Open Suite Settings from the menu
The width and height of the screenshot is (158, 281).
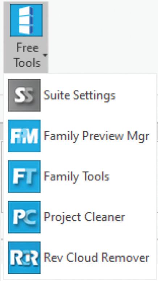pos(80,95)
